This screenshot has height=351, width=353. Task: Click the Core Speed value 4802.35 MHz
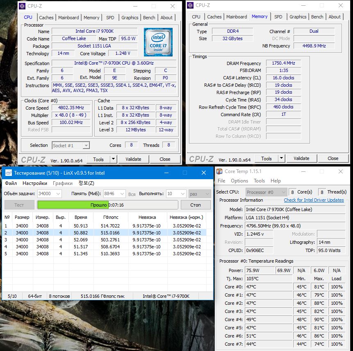(71, 108)
